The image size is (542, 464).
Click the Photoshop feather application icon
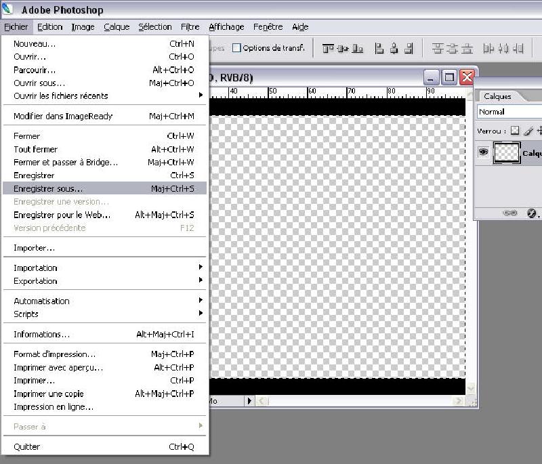[x=7, y=9]
